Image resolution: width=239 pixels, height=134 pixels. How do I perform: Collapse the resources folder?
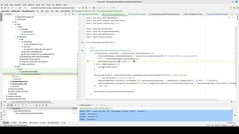coord(15,37)
